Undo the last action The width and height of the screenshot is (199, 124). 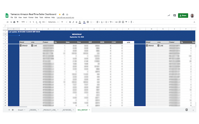8,22
